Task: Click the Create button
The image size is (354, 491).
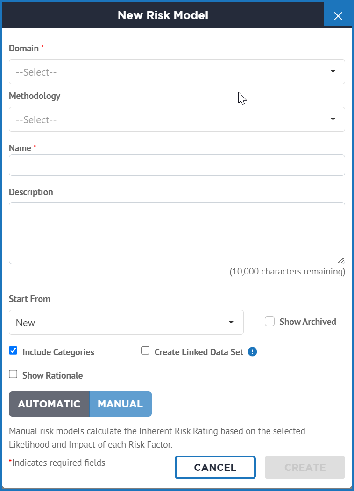Action: (305, 468)
